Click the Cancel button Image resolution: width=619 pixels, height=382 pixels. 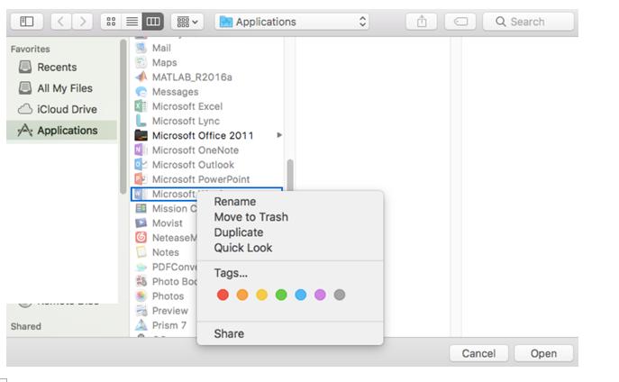pyautogui.click(x=478, y=353)
